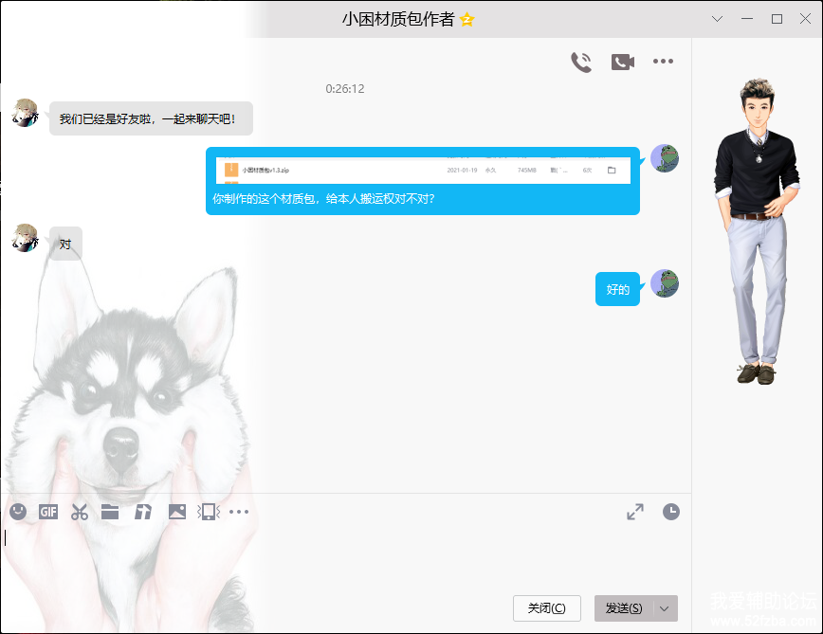Show more input toolbar tools

239,512
